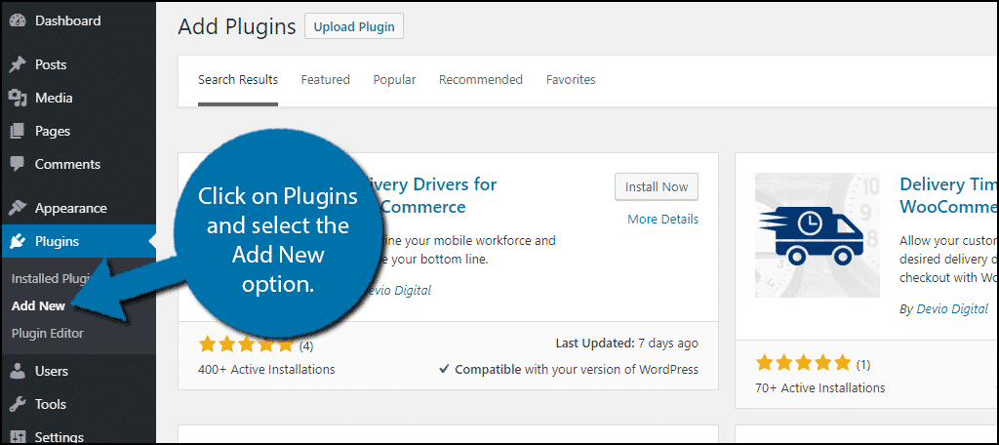Click the Upload Plugin button
The image size is (999, 445).
[x=354, y=26]
